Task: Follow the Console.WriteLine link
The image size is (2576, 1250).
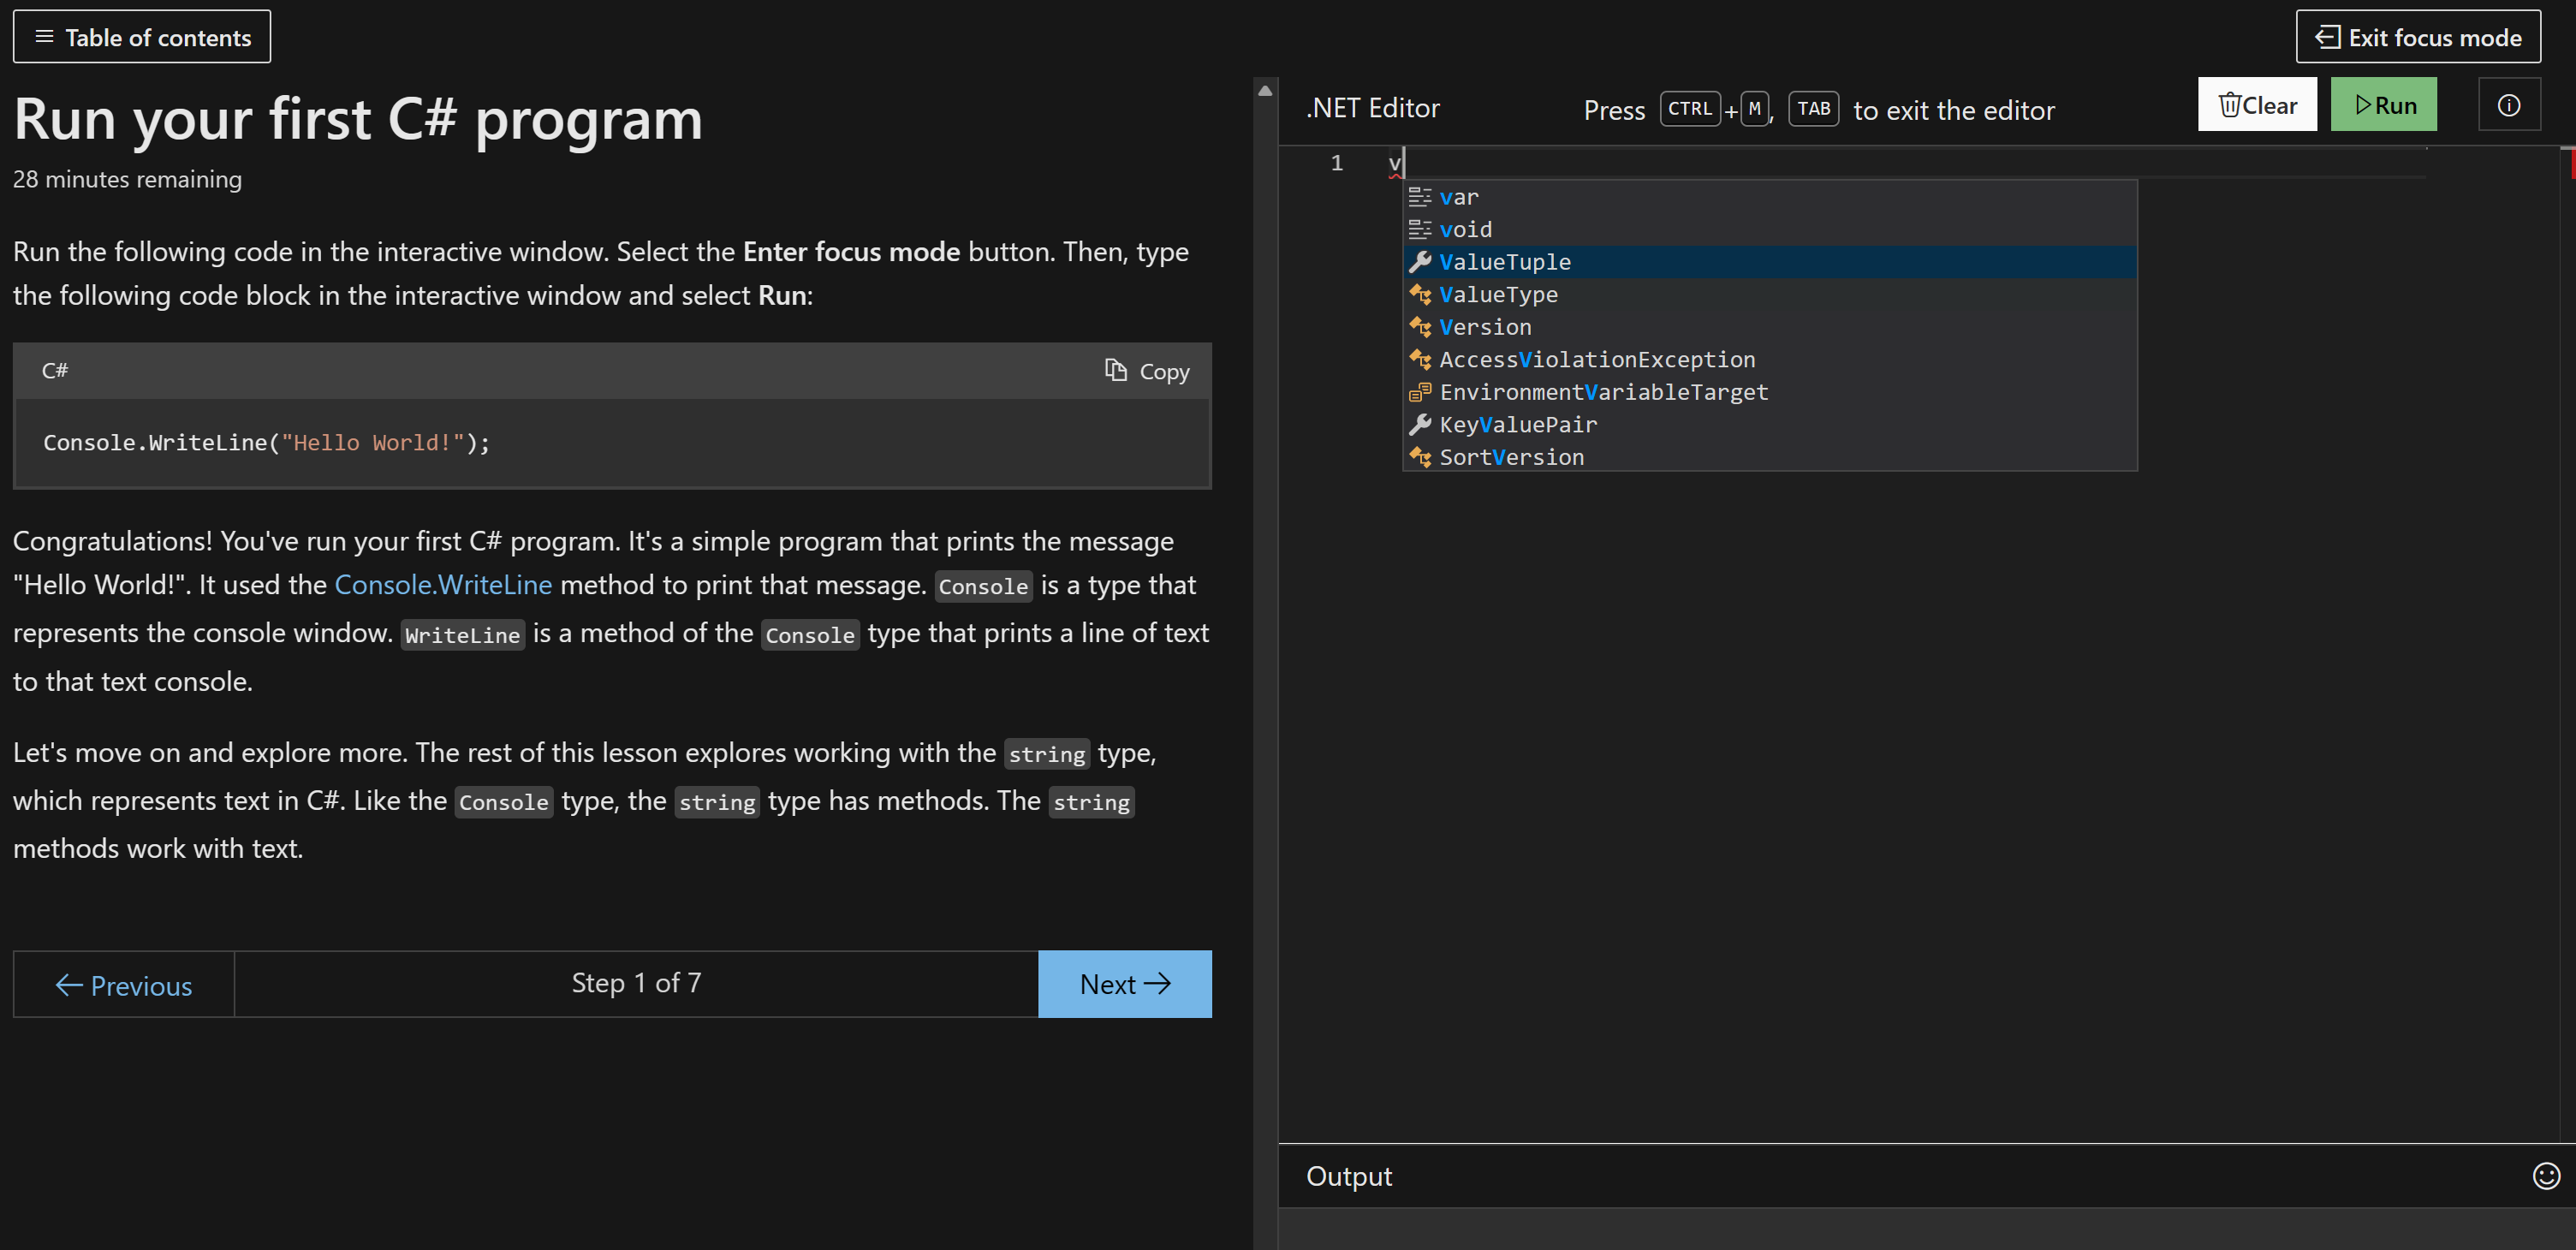Action: point(443,585)
